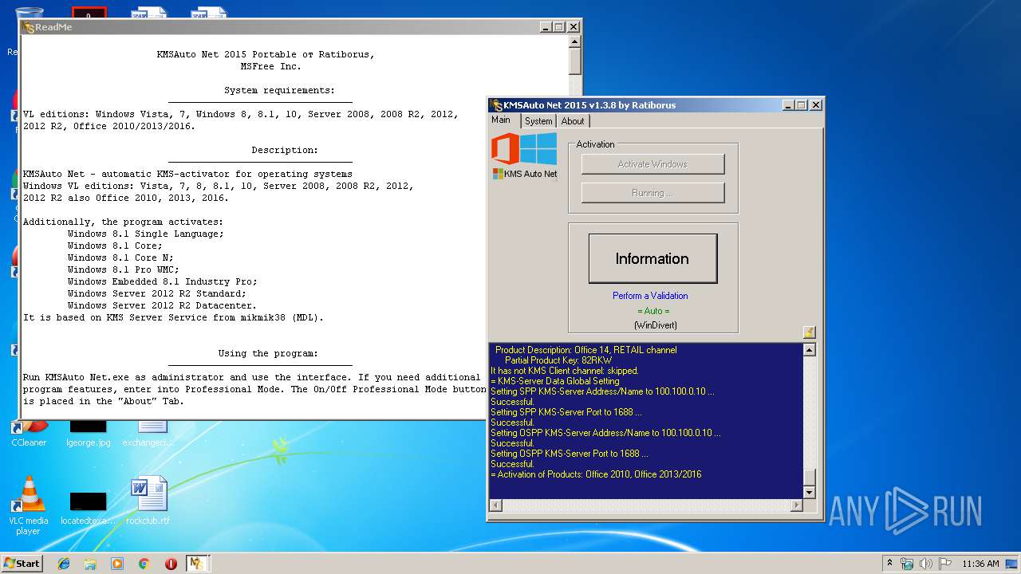Launch Opera from the taskbar
The image size is (1021, 574).
(x=171, y=564)
